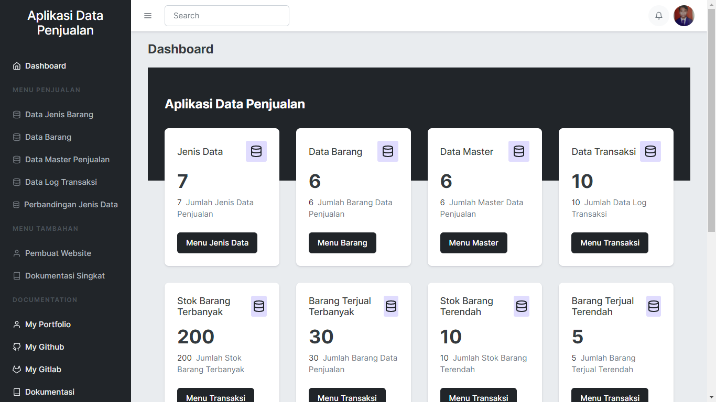The width and height of the screenshot is (716, 402).
Task: Click Barang Terjual Terbanyak card database icon
Action: click(x=391, y=306)
